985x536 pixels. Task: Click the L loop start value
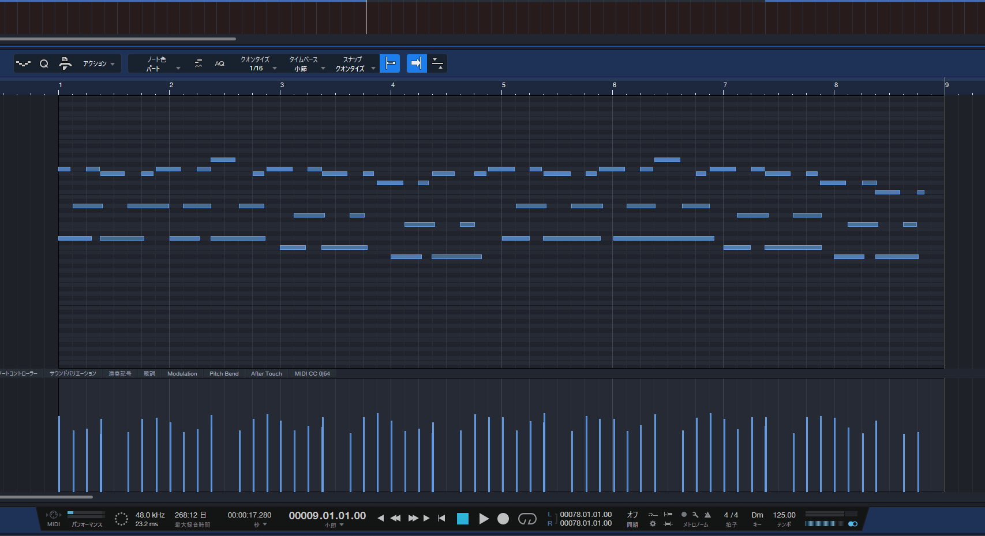coord(586,514)
